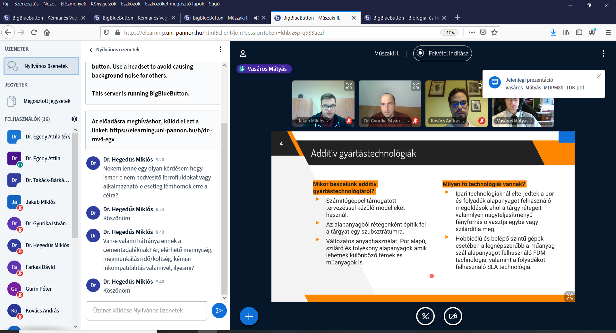
Task: Open the Könyvjelzők menu
Action: (103, 4)
